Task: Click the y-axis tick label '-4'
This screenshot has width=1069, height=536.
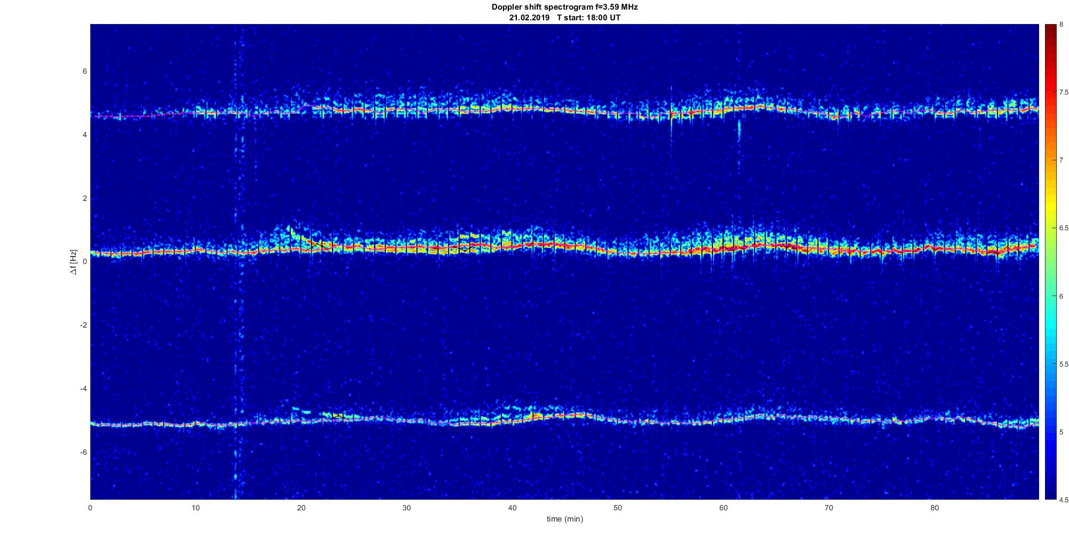Action: click(x=83, y=389)
